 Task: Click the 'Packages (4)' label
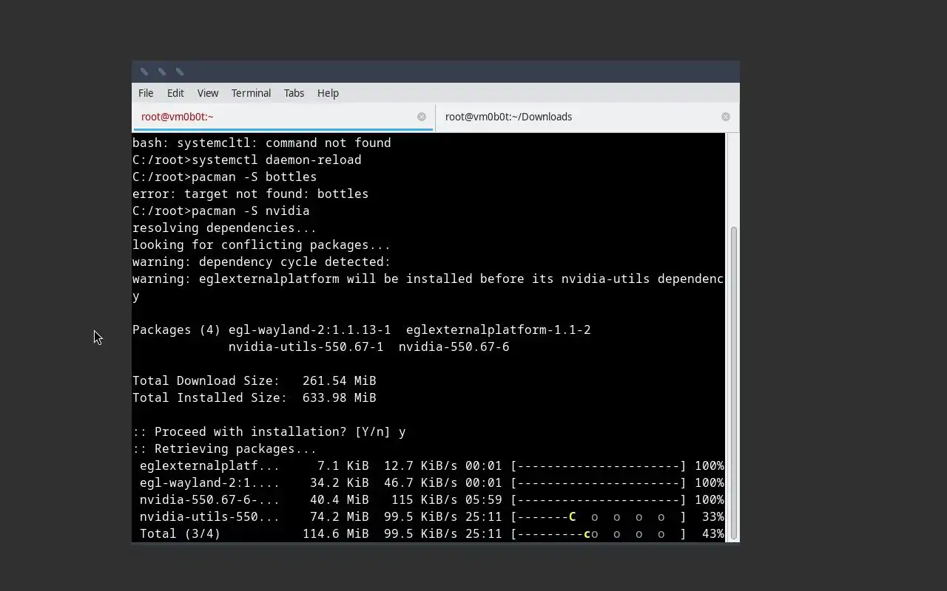pyautogui.click(x=176, y=330)
